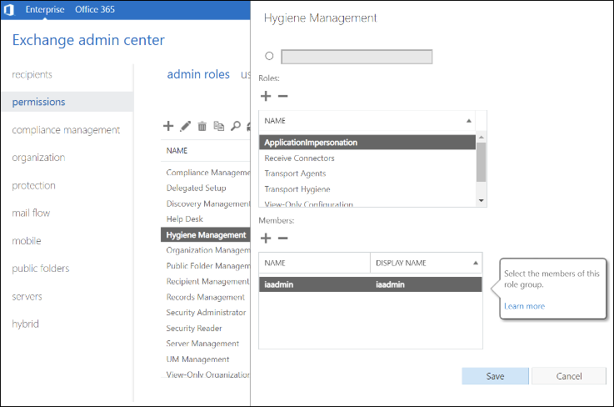The height and width of the screenshot is (407, 614).
Task: Click the add new role group plus icon
Action: tap(168, 127)
